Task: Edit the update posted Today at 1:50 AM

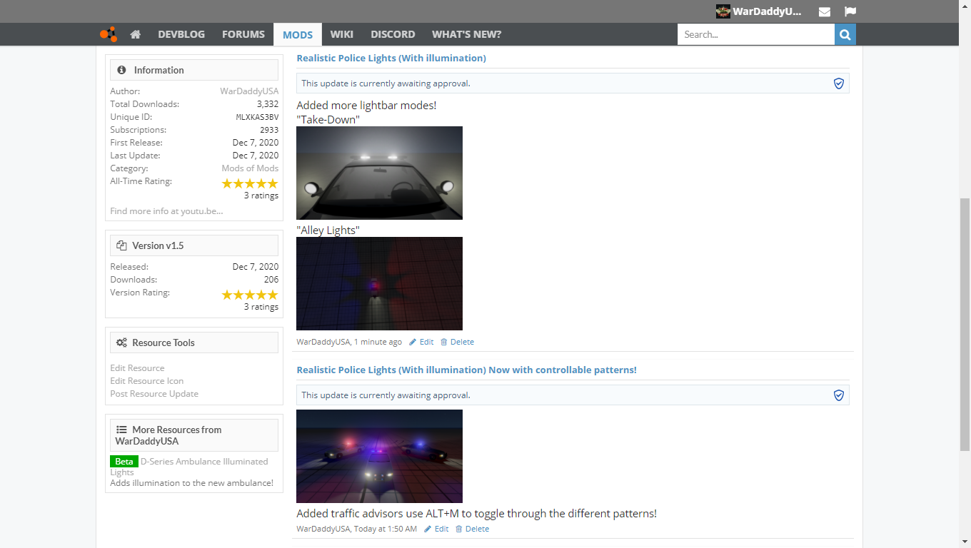Action: (436, 529)
